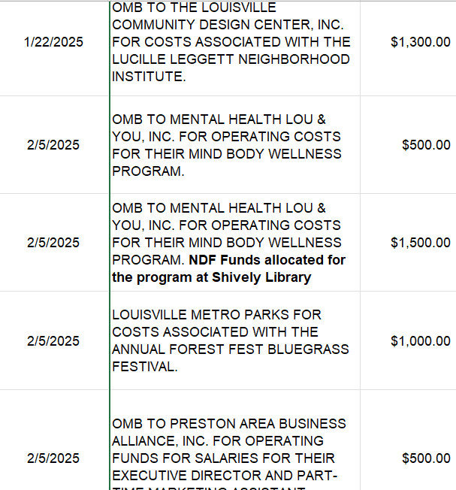Select date cell in Forest Fest row
This screenshot has height=490, width=456.
pyautogui.click(x=53, y=341)
